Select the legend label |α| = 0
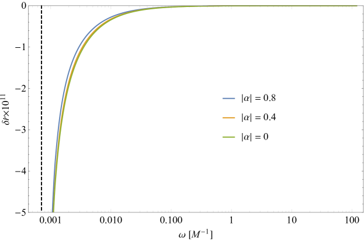The height and width of the screenshot is (241, 364). (255, 137)
